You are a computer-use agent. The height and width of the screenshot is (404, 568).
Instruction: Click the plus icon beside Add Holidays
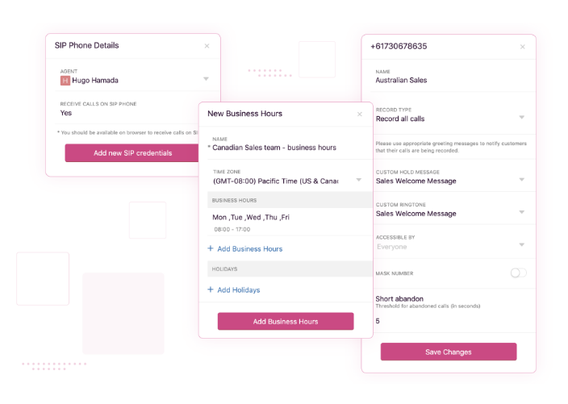pos(211,289)
